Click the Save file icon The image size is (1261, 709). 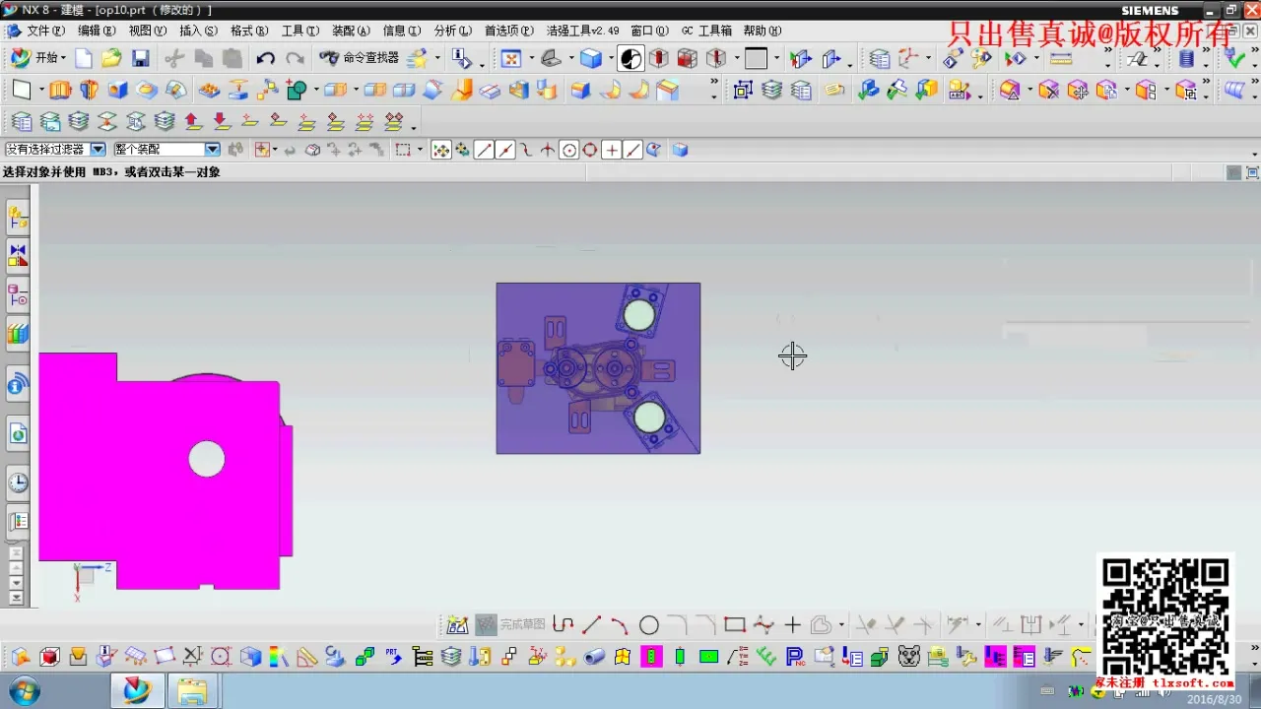(140, 59)
